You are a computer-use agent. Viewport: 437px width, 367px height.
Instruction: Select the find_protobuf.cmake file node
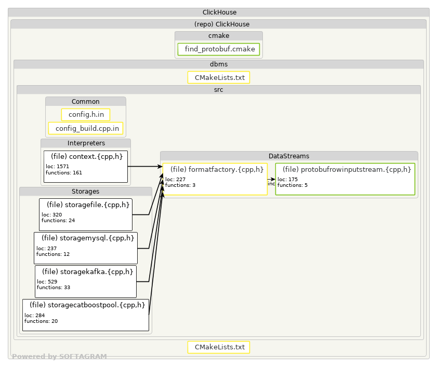(x=219, y=49)
